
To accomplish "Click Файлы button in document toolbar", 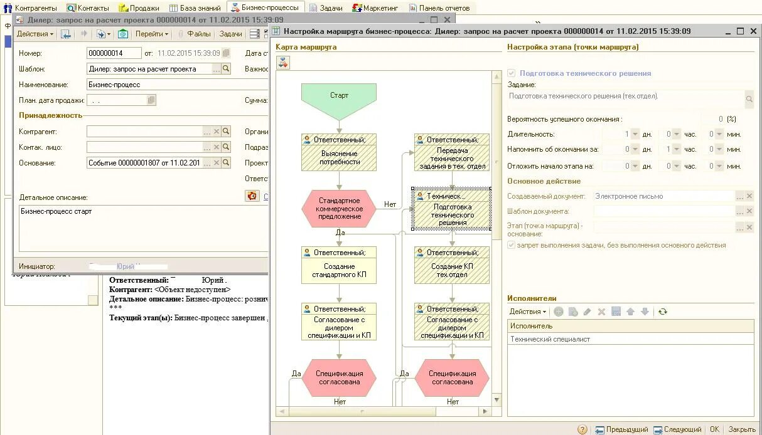I will tap(194, 34).
